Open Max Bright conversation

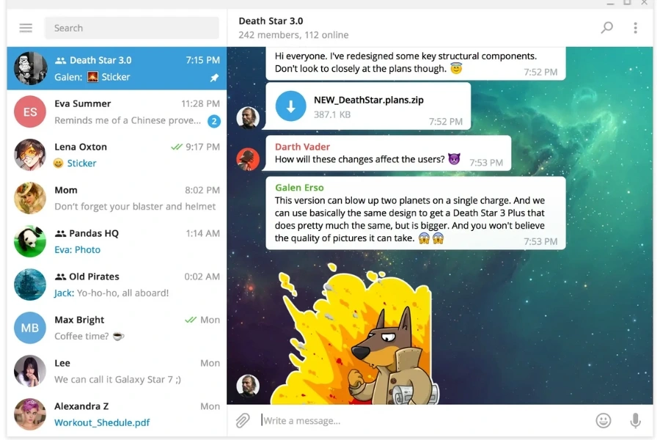click(x=117, y=328)
